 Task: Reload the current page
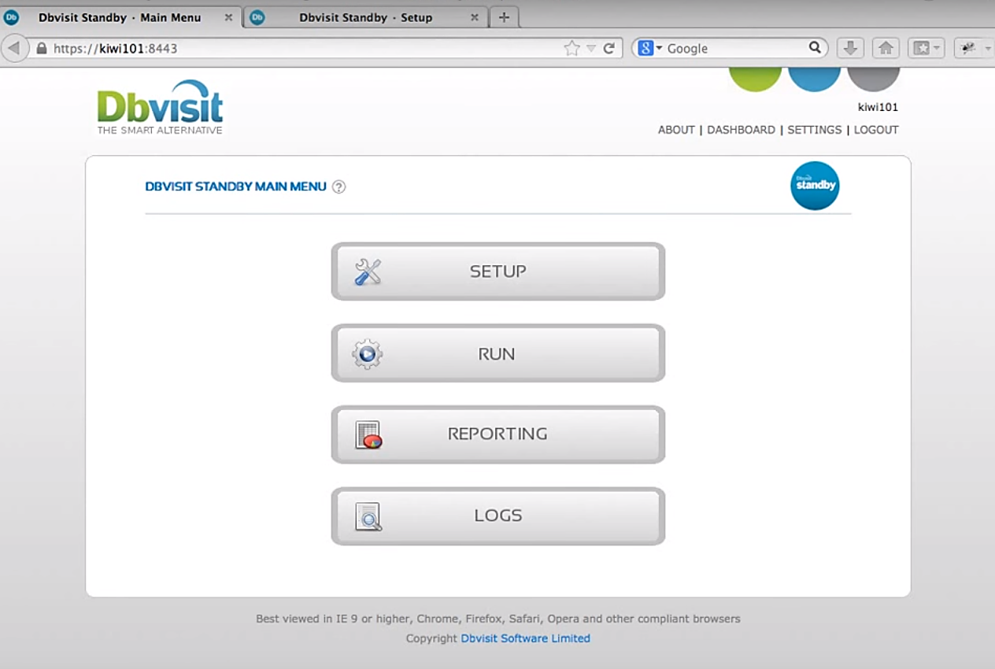(x=608, y=48)
